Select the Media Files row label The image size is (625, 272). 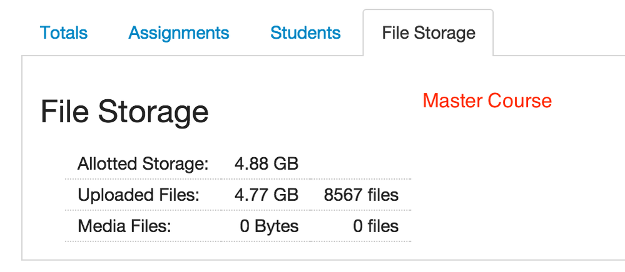point(124,226)
